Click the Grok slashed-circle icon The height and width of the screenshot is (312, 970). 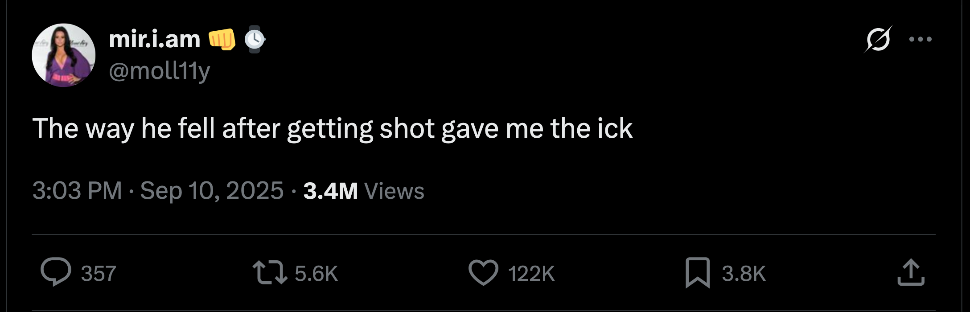pos(878,39)
